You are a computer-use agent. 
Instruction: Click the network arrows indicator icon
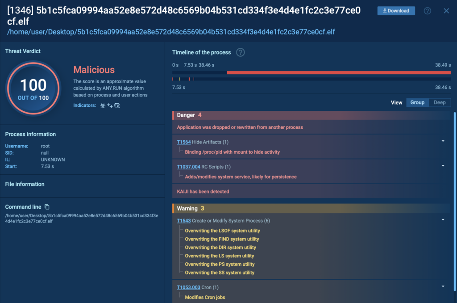pyautogui.click(x=110, y=106)
